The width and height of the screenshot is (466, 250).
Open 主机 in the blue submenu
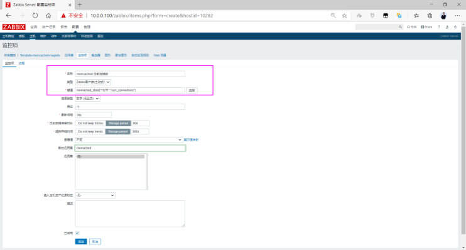click(33, 36)
